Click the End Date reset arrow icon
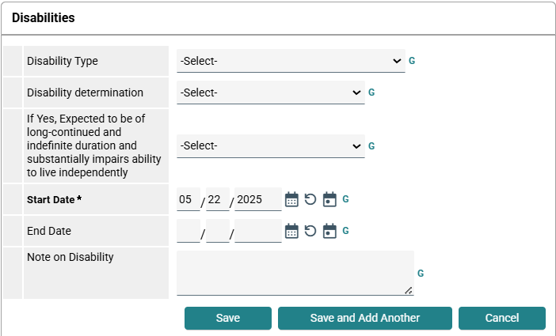Screen dimensions: 556x336 click(x=310, y=231)
